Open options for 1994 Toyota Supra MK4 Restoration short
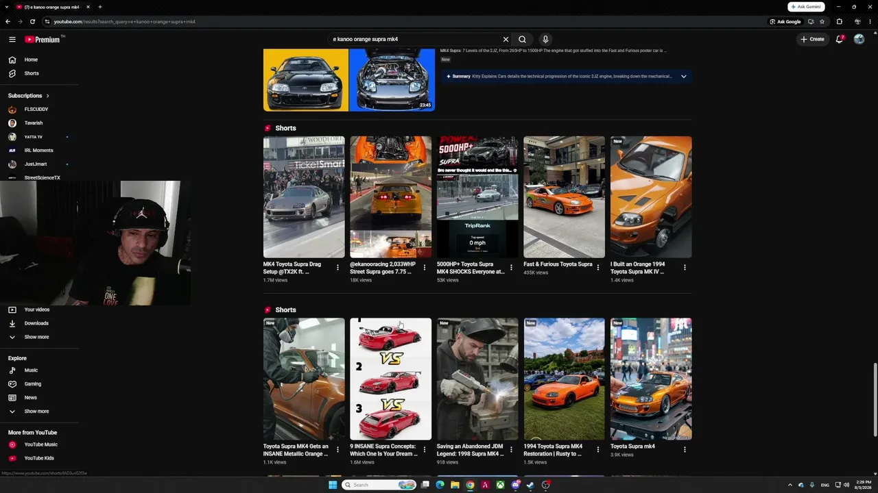Screen dimensions: 878x493 click(x=598, y=450)
